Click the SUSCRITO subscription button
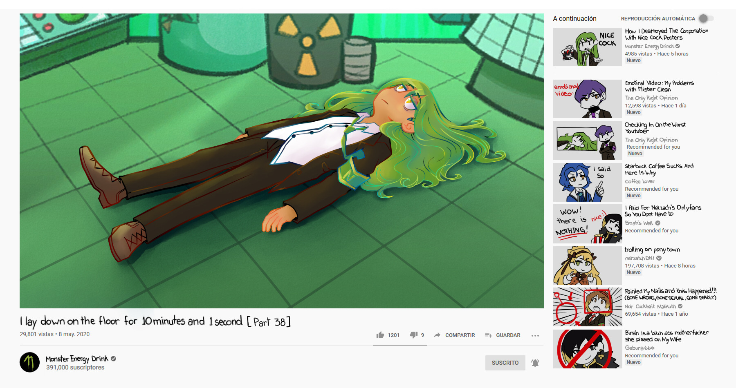This screenshot has height=388, width=736. (x=505, y=363)
